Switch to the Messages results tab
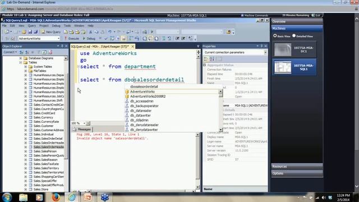This screenshot has width=359, height=202. click(x=82, y=130)
